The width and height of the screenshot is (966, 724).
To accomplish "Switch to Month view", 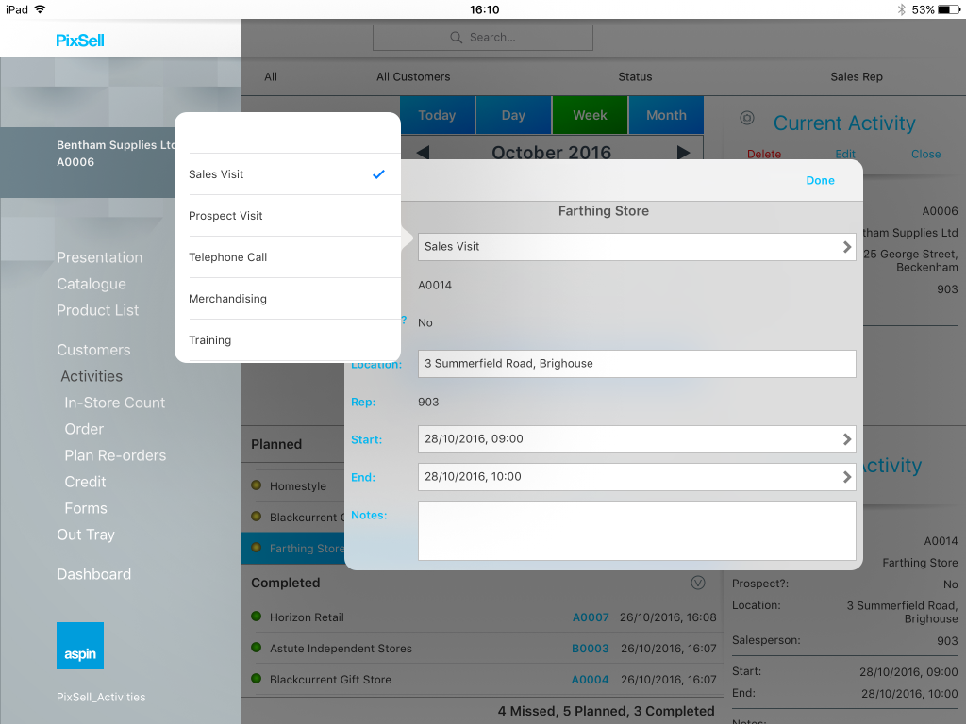I will (x=666, y=115).
